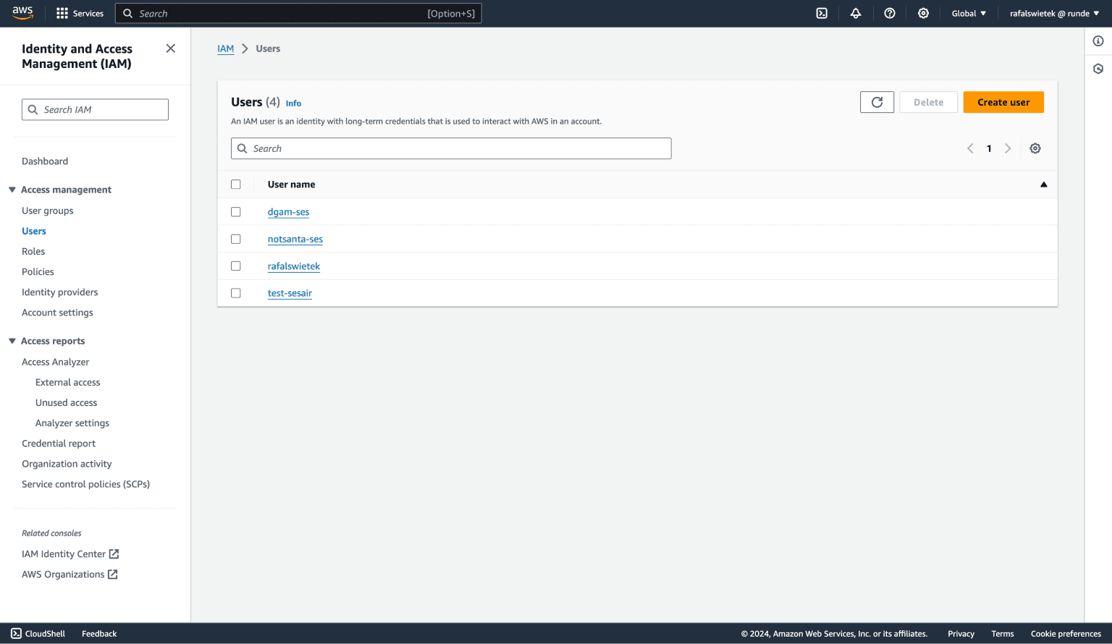Check the rafalswietek user checkbox
This screenshot has height=644, width=1112.
tap(236, 266)
